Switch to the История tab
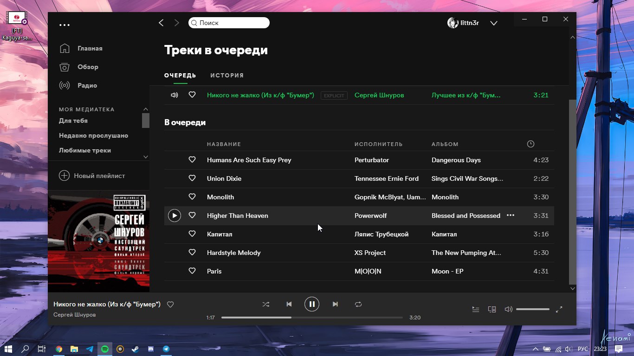 tap(227, 75)
